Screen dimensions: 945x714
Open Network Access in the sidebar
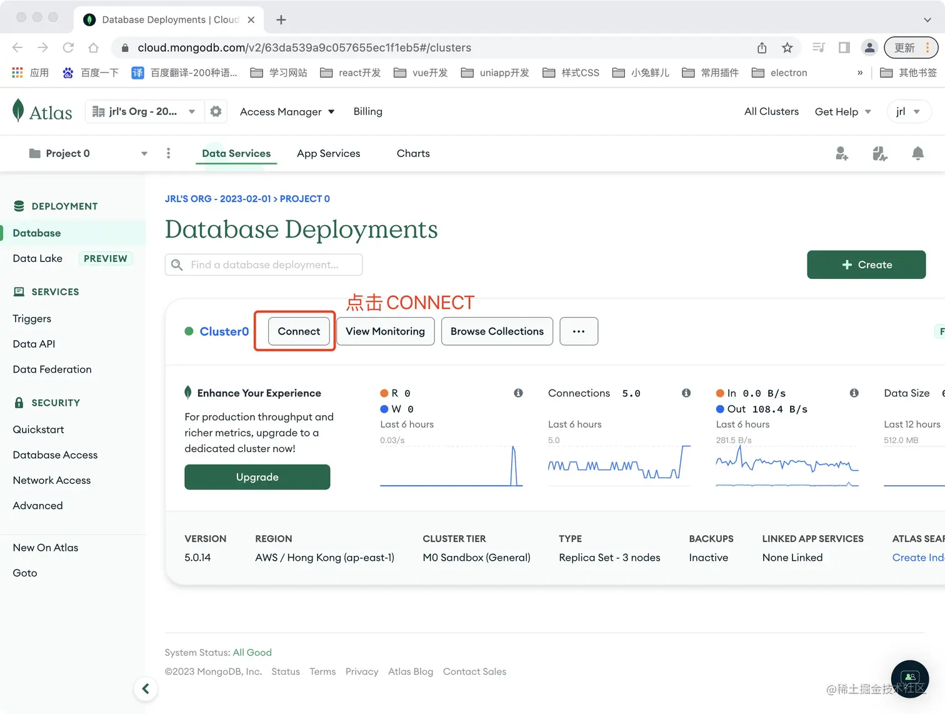[x=52, y=480]
